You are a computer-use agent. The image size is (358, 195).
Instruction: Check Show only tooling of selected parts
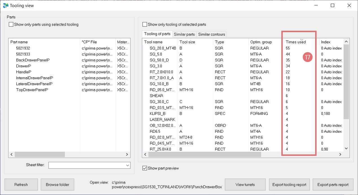tap(145, 25)
